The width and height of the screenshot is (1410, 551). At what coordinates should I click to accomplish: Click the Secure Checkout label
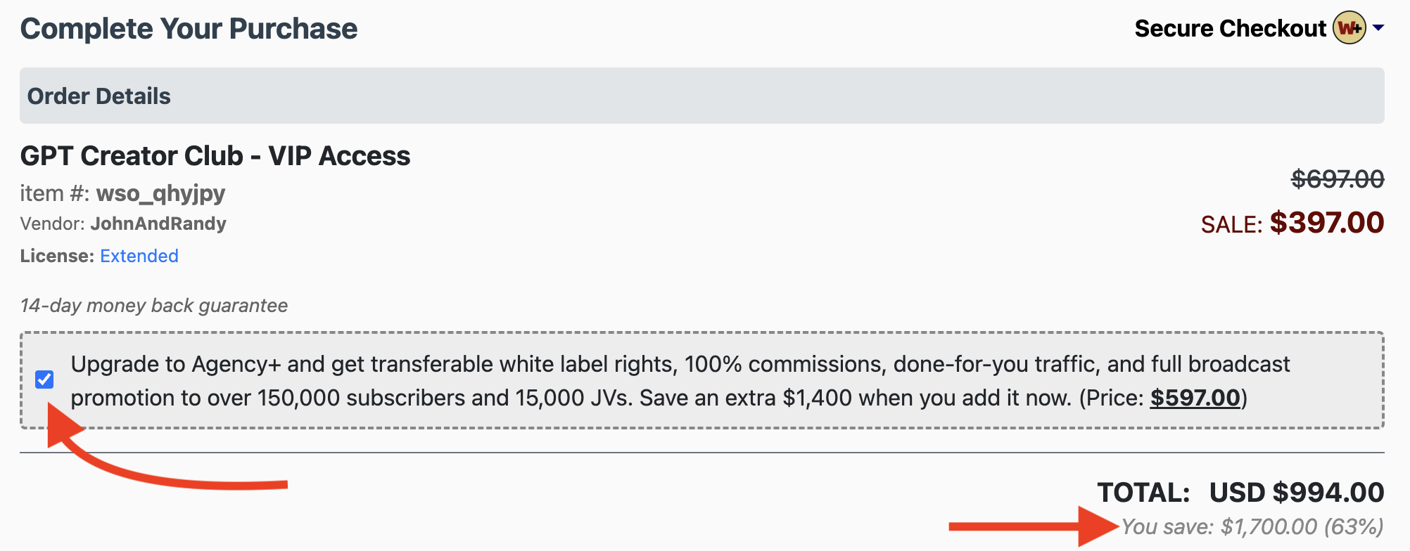point(1230,29)
